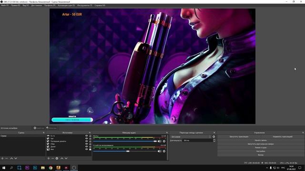Select the Последние донаты source row
This screenshot has width=305, height=171.
pos(69,142)
